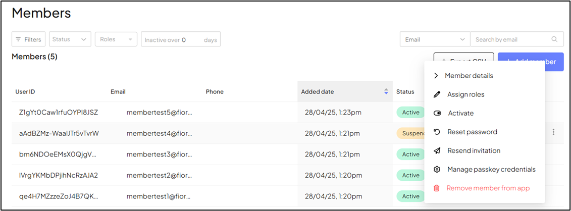Image resolution: width=571 pixels, height=211 pixels.
Task: Click the magnifier search icon
Action: click(x=554, y=39)
